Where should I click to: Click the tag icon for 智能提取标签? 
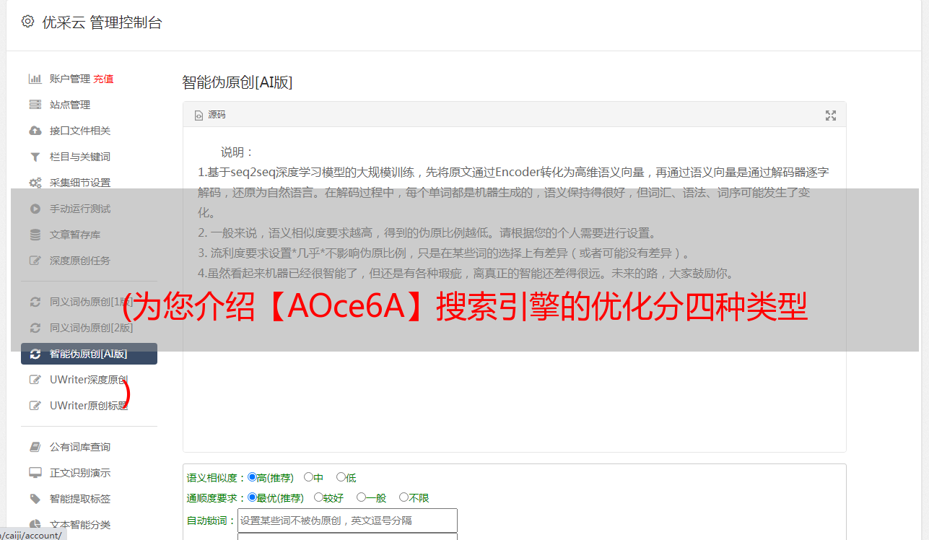(35, 499)
